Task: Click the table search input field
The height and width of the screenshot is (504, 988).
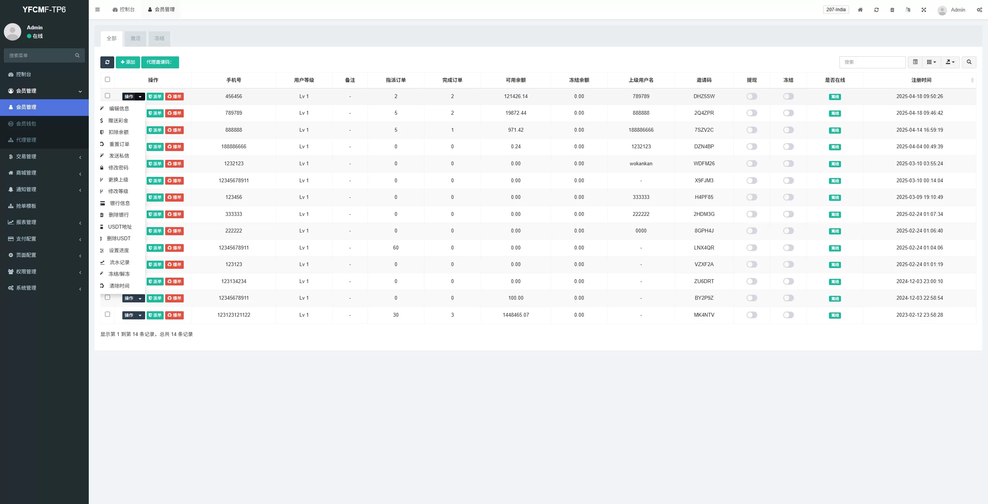Action: click(x=872, y=62)
